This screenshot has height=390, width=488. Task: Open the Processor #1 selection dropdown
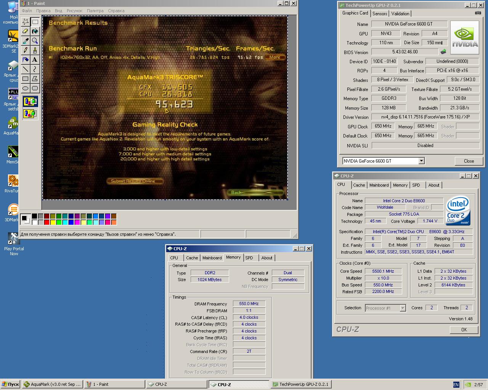pos(403,308)
